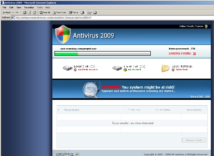Click the red 'system errors' status icon
Image resolution: width=214 pixels, height=156 pixels.
click(x=75, y=70)
